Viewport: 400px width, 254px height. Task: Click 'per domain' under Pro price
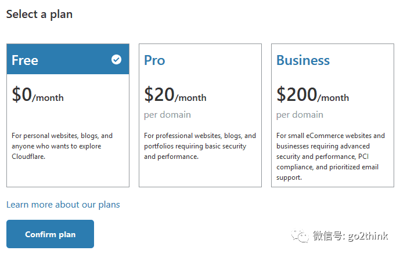point(167,115)
